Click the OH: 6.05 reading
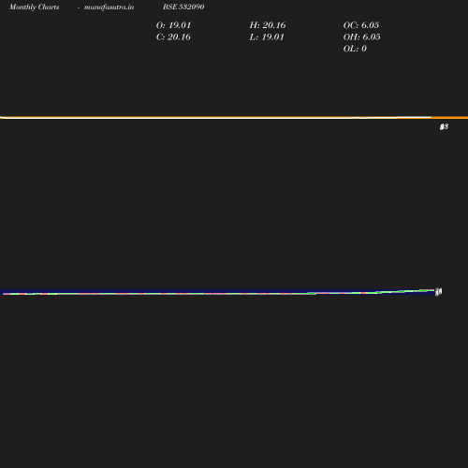Screen dimensions: 468x468 361,37
